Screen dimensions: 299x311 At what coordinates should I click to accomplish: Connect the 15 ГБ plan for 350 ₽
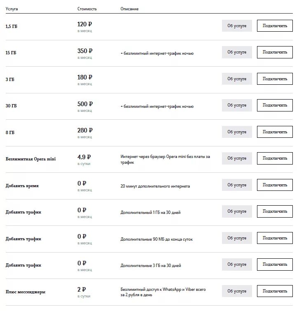[275, 52]
